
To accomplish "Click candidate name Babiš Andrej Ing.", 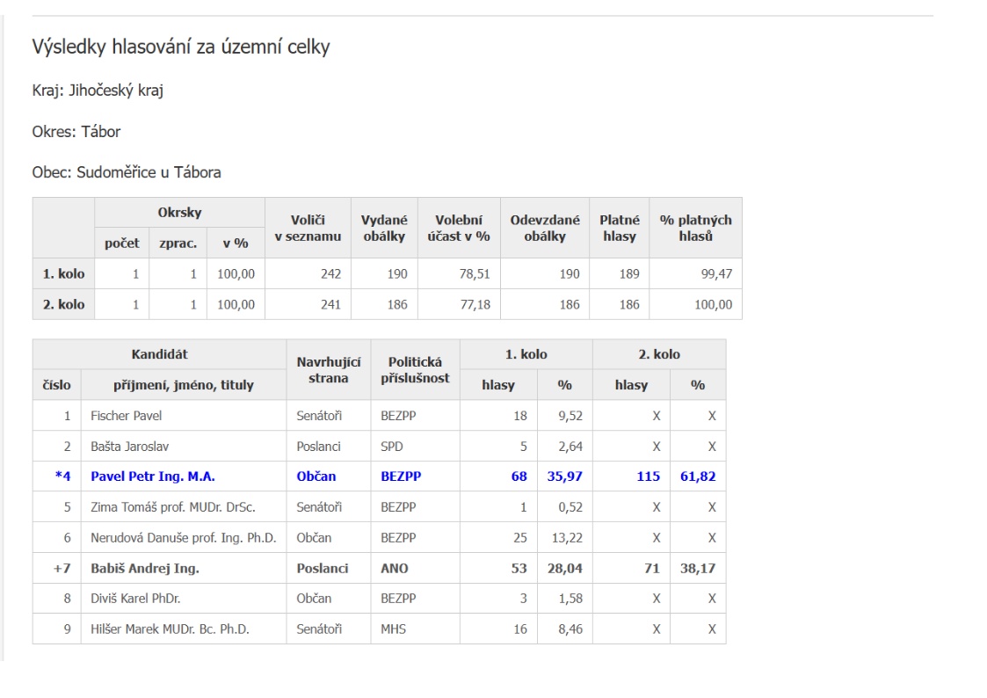I will coord(145,568).
